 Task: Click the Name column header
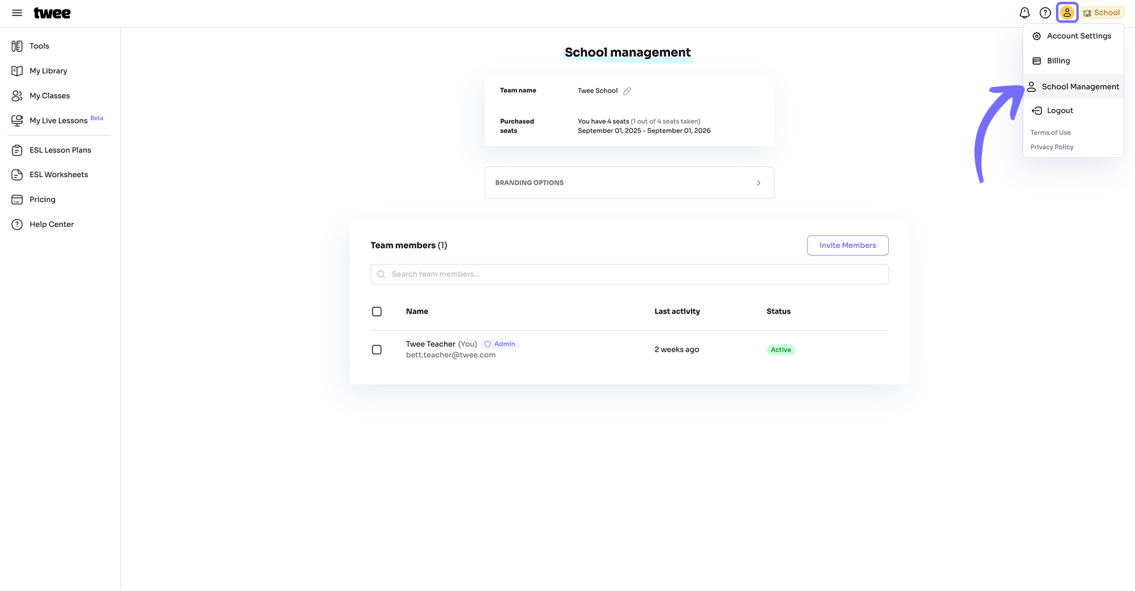[417, 312]
